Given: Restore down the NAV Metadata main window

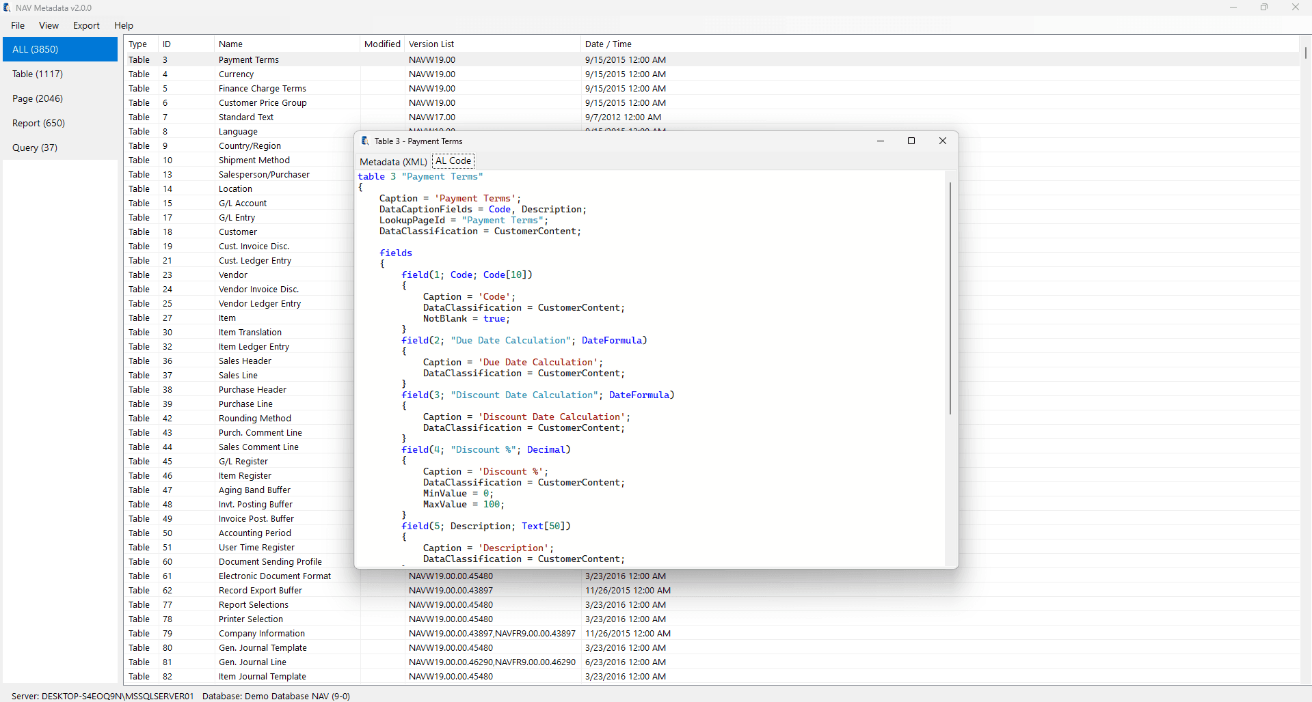Looking at the screenshot, I should click(1264, 8).
